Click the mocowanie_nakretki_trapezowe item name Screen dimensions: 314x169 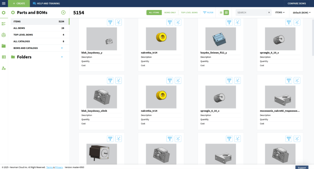pos(280,111)
